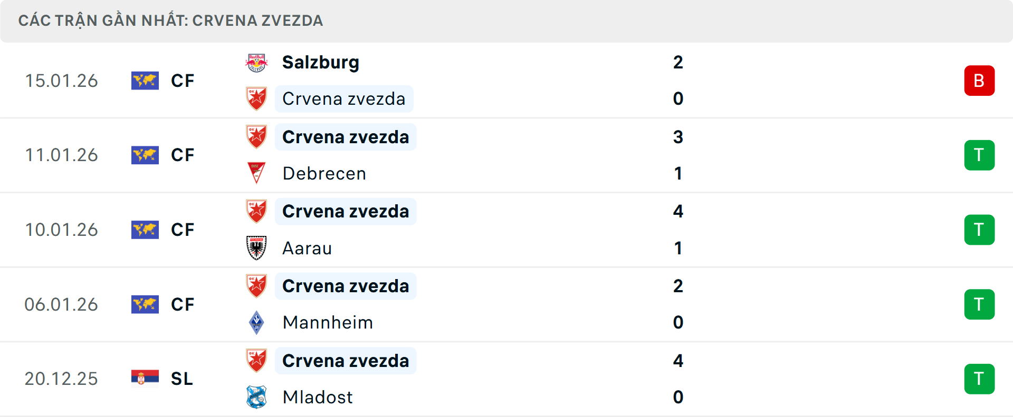Toggle the green T badge for the Debrecen match
The image size is (1013, 417).
point(980,155)
